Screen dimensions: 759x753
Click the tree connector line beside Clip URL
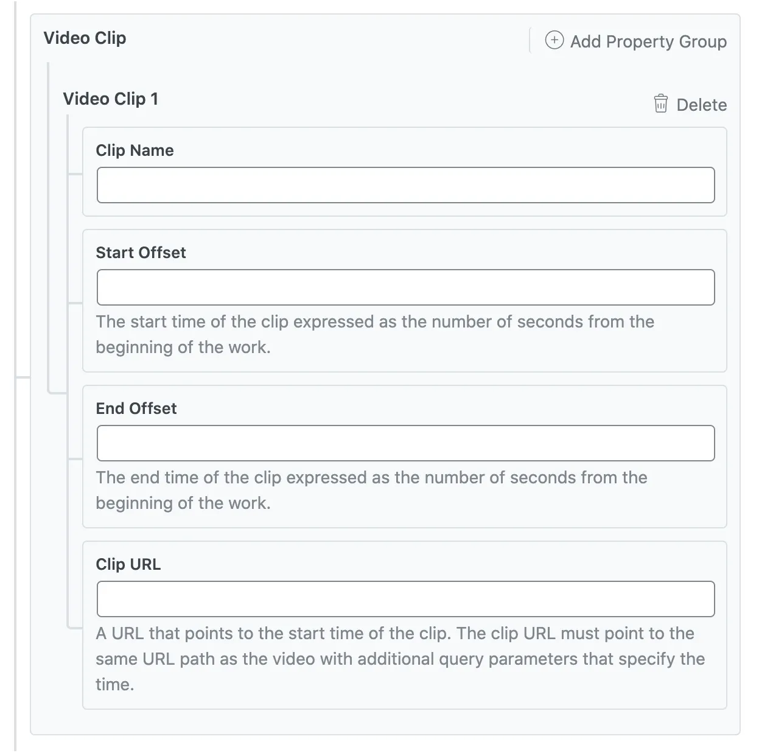74,627
